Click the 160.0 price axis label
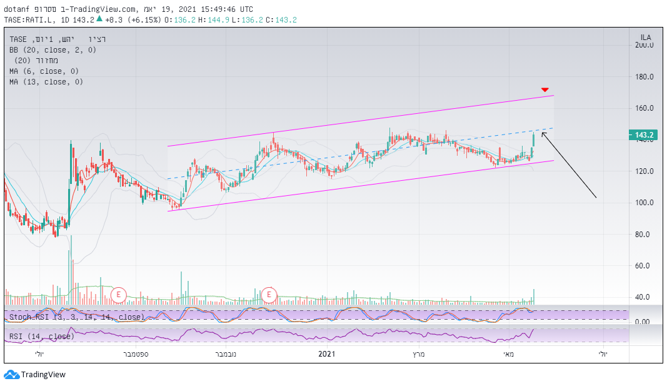The height and width of the screenshot is (386, 667). pos(644,108)
